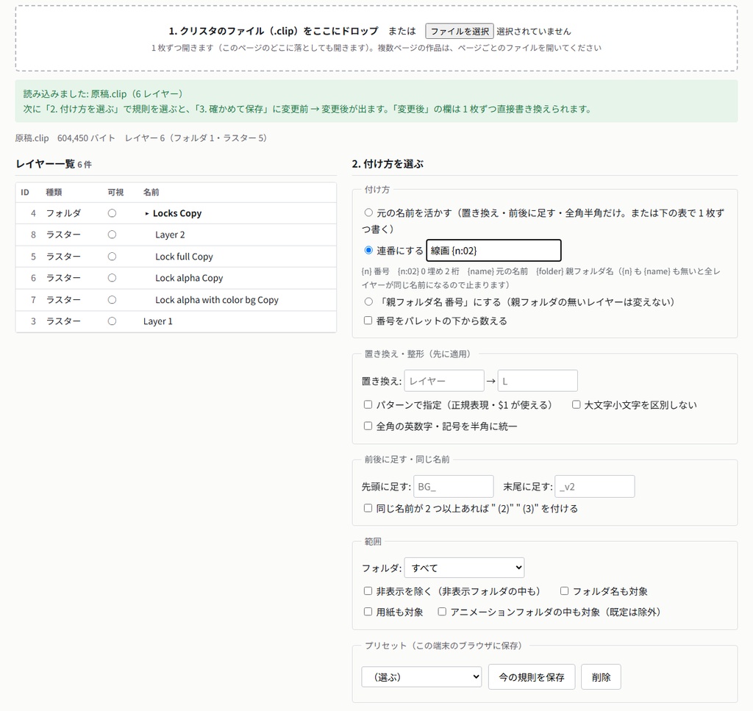The image size is (753, 711).
Task: Focus the replacement field with L placeholder
Action: pos(538,381)
